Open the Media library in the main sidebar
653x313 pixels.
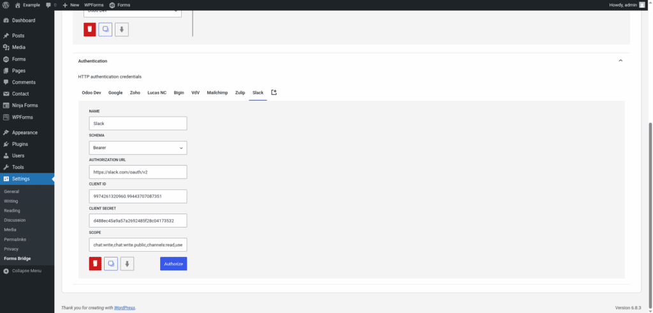click(x=18, y=47)
